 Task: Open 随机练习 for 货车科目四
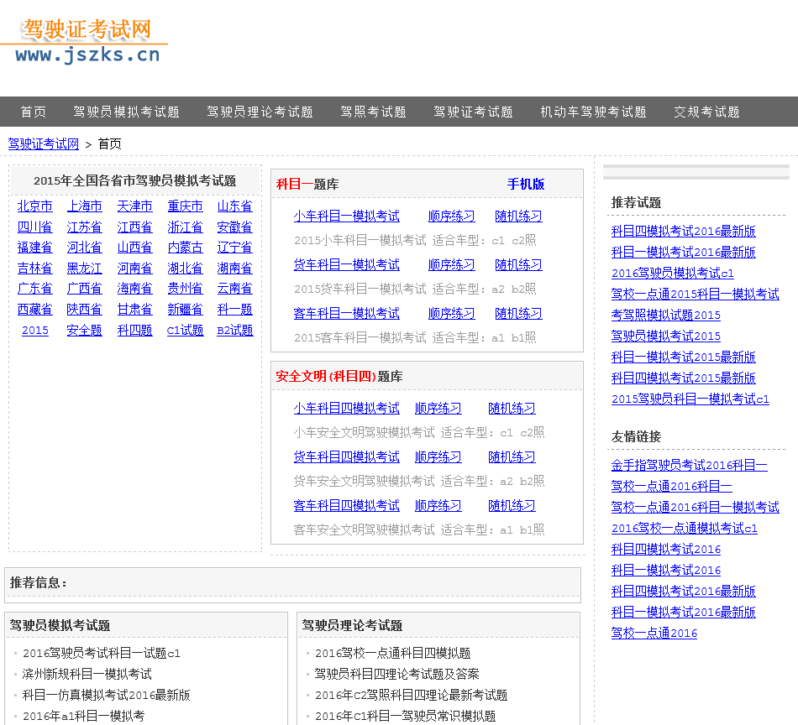pos(512,456)
